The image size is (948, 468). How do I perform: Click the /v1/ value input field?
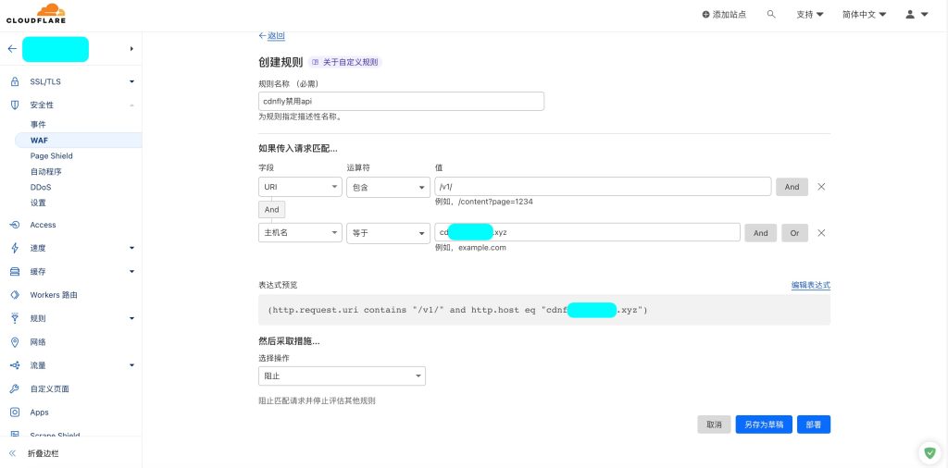point(603,187)
